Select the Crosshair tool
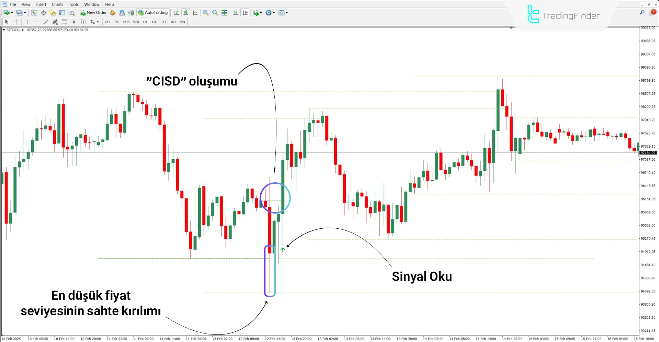659x342 pixels. [16, 22]
